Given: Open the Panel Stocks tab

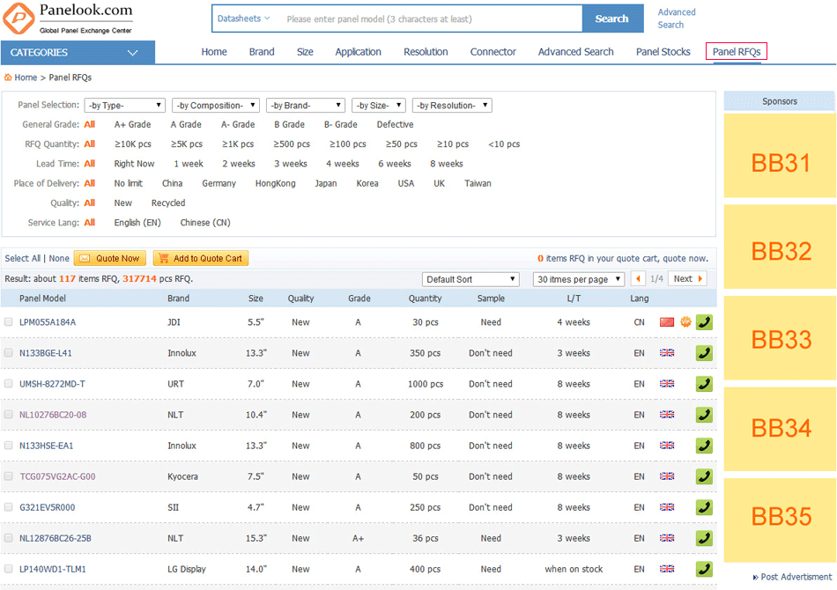Looking at the screenshot, I should pos(663,52).
